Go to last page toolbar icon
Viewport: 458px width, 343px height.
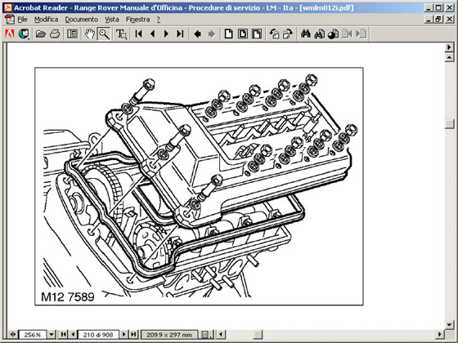pyautogui.click(x=180, y=33)
